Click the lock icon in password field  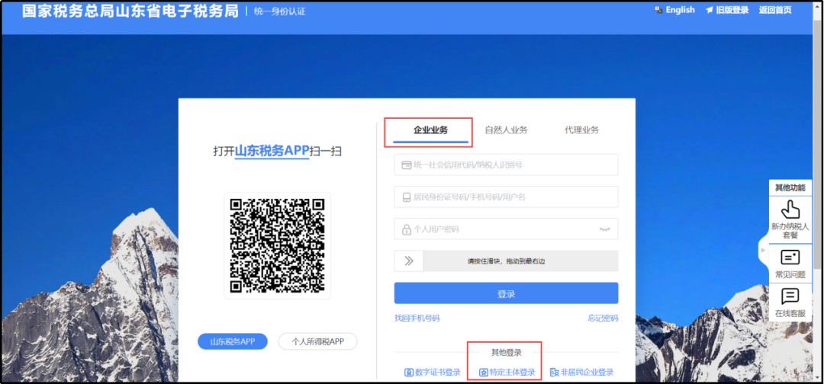tap(406, 230)
